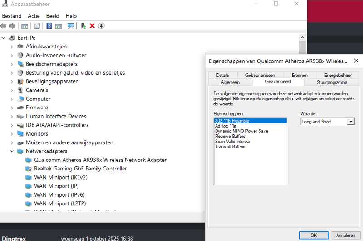Switch to the Algemeen tab
Viewport: 363px width, 241px height.
(x=230, y=82)
